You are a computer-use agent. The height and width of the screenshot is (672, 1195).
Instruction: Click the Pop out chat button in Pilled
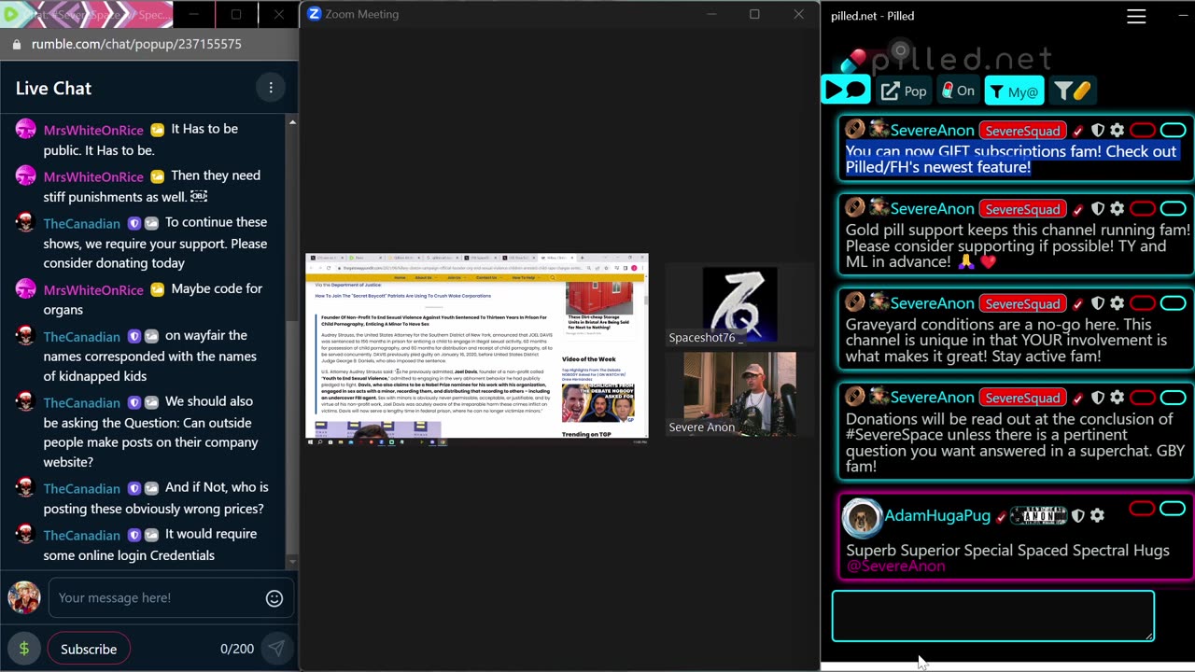tap(904, 91)
